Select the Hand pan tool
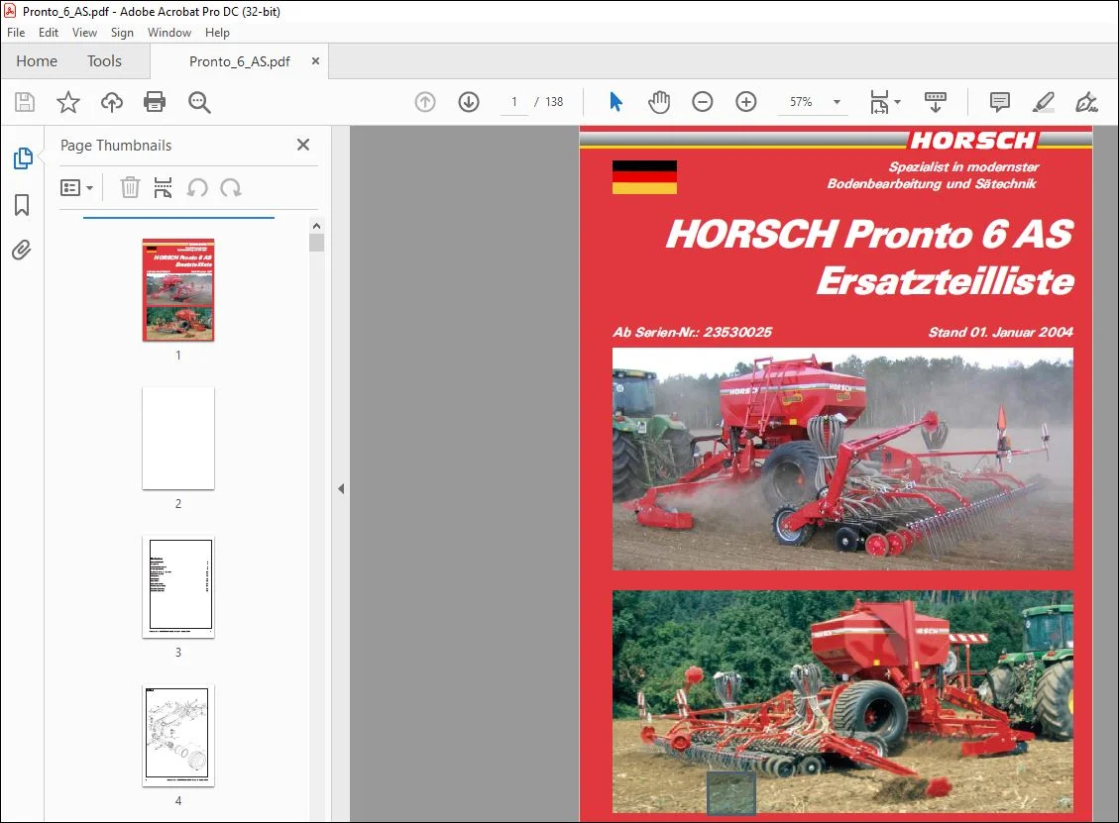This screenshot has width=1119, height=823. click(x=659, y=102)
